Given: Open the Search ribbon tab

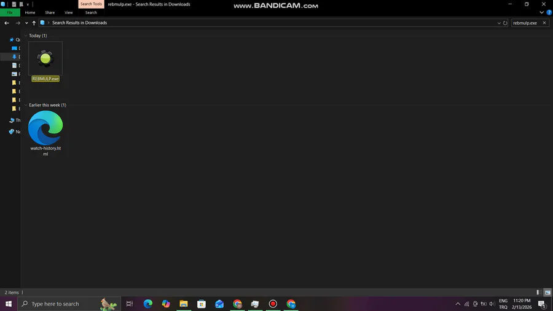Looking at the screenshot, I should click(91, 12).
